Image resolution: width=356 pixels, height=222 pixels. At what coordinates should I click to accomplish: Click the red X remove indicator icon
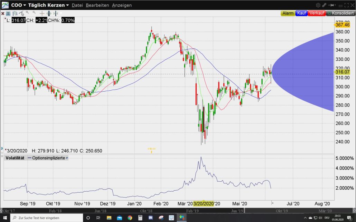coord(2,13)
